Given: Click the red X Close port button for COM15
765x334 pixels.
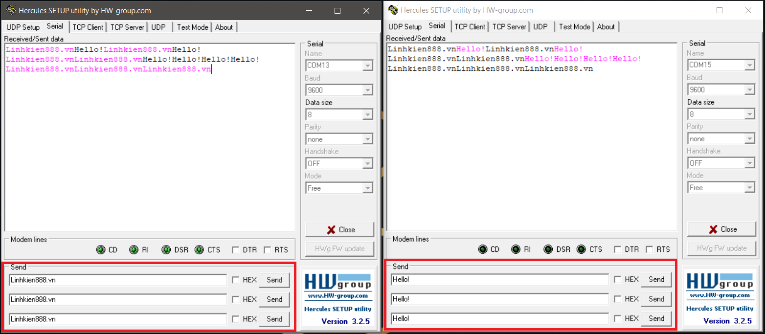Looking at the screenshot, I should point(722,229).
